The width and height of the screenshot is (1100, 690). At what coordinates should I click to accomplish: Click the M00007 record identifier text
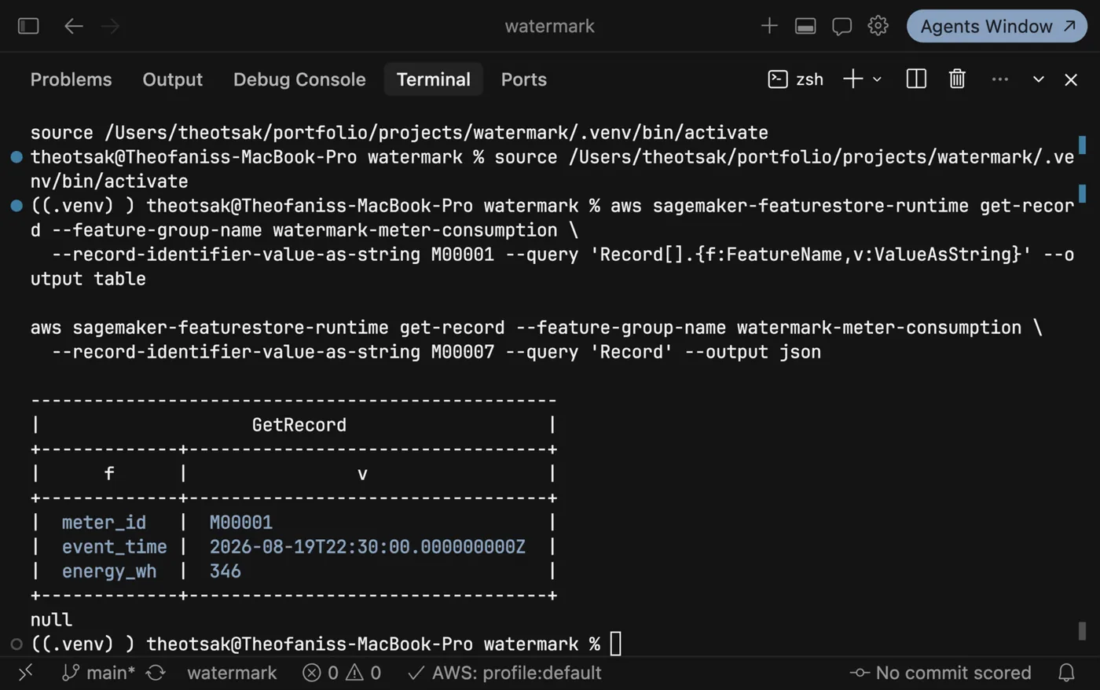(463, 352)
